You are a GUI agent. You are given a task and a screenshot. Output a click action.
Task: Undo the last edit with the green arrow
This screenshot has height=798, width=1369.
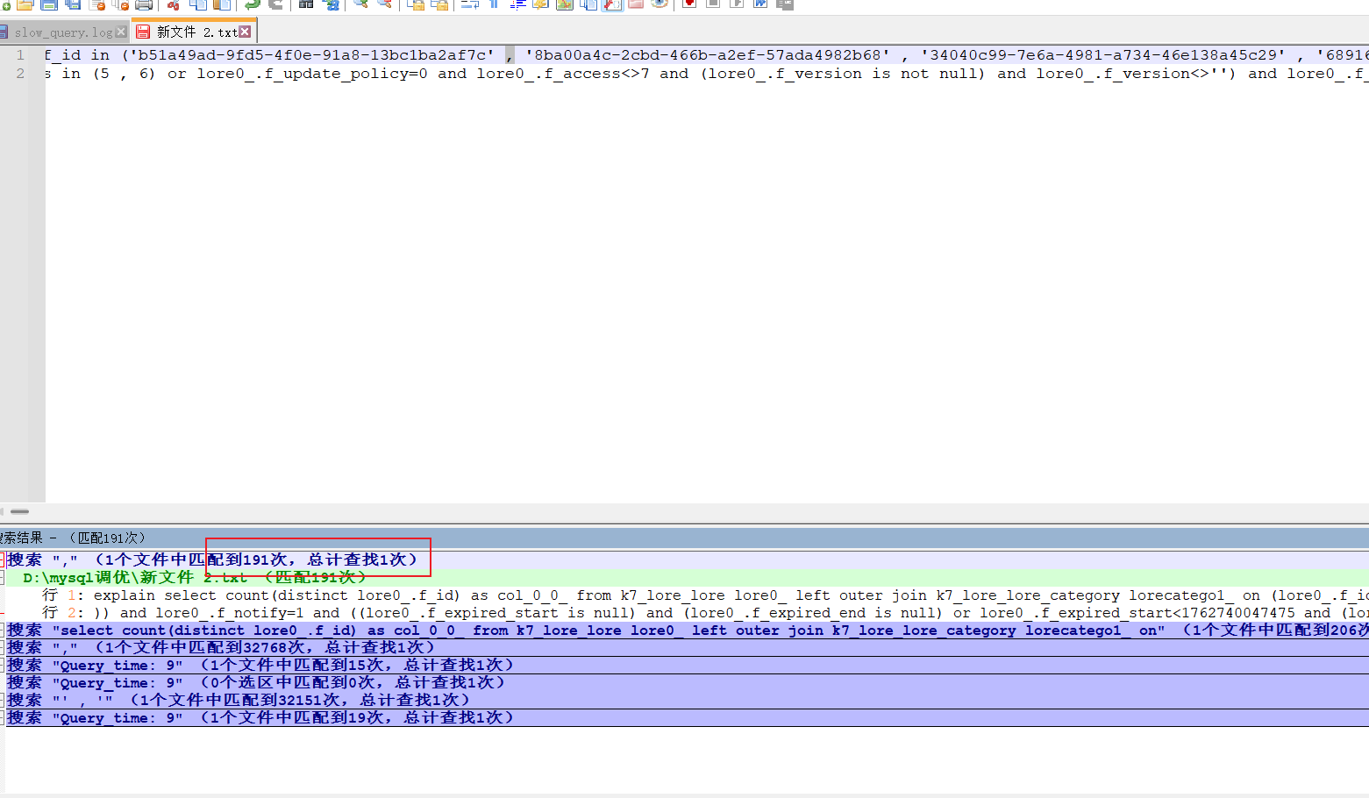[x=253, y=4]
